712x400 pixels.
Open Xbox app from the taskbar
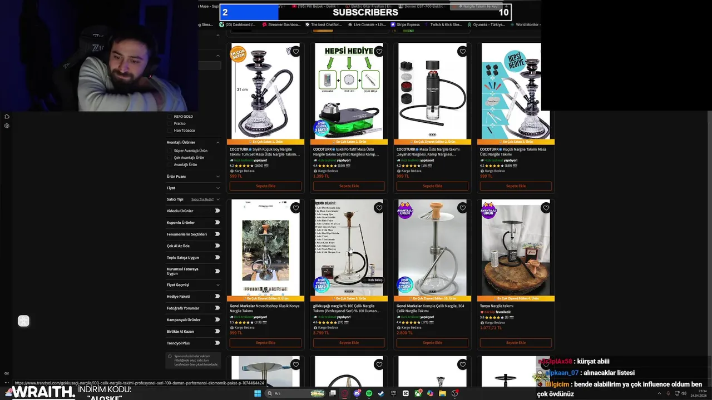tap(418, 393)
